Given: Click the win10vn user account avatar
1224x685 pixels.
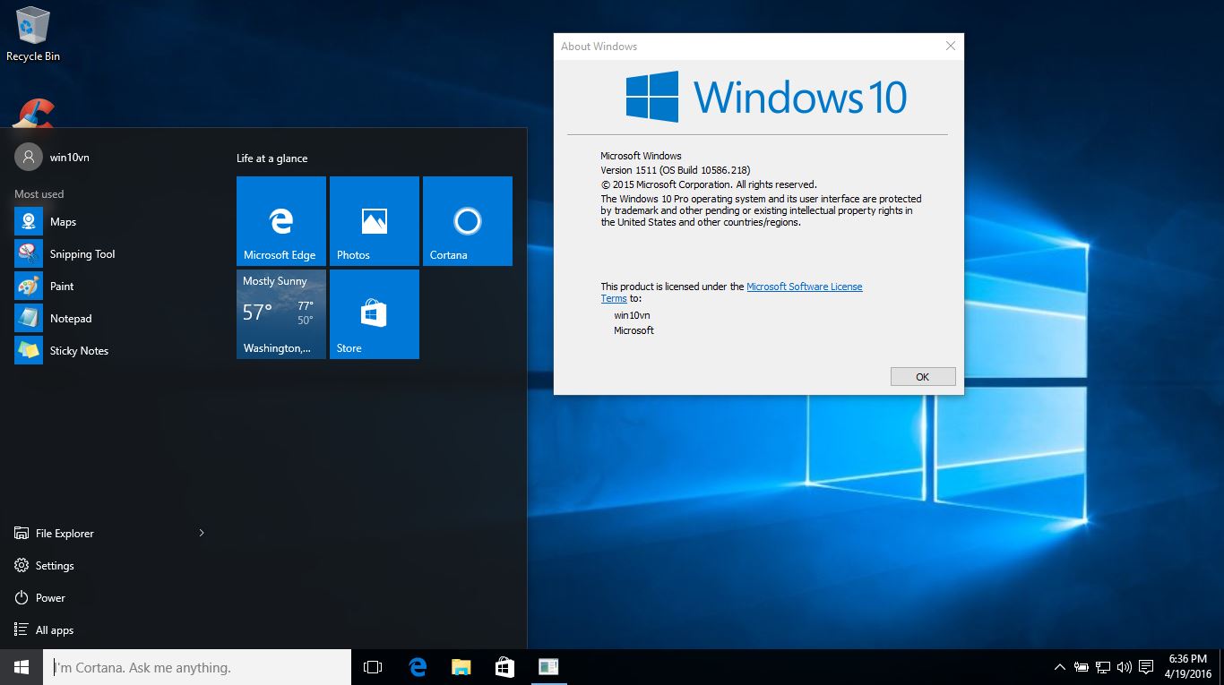Looking at the screenshot, I should (x=29, y=157).
